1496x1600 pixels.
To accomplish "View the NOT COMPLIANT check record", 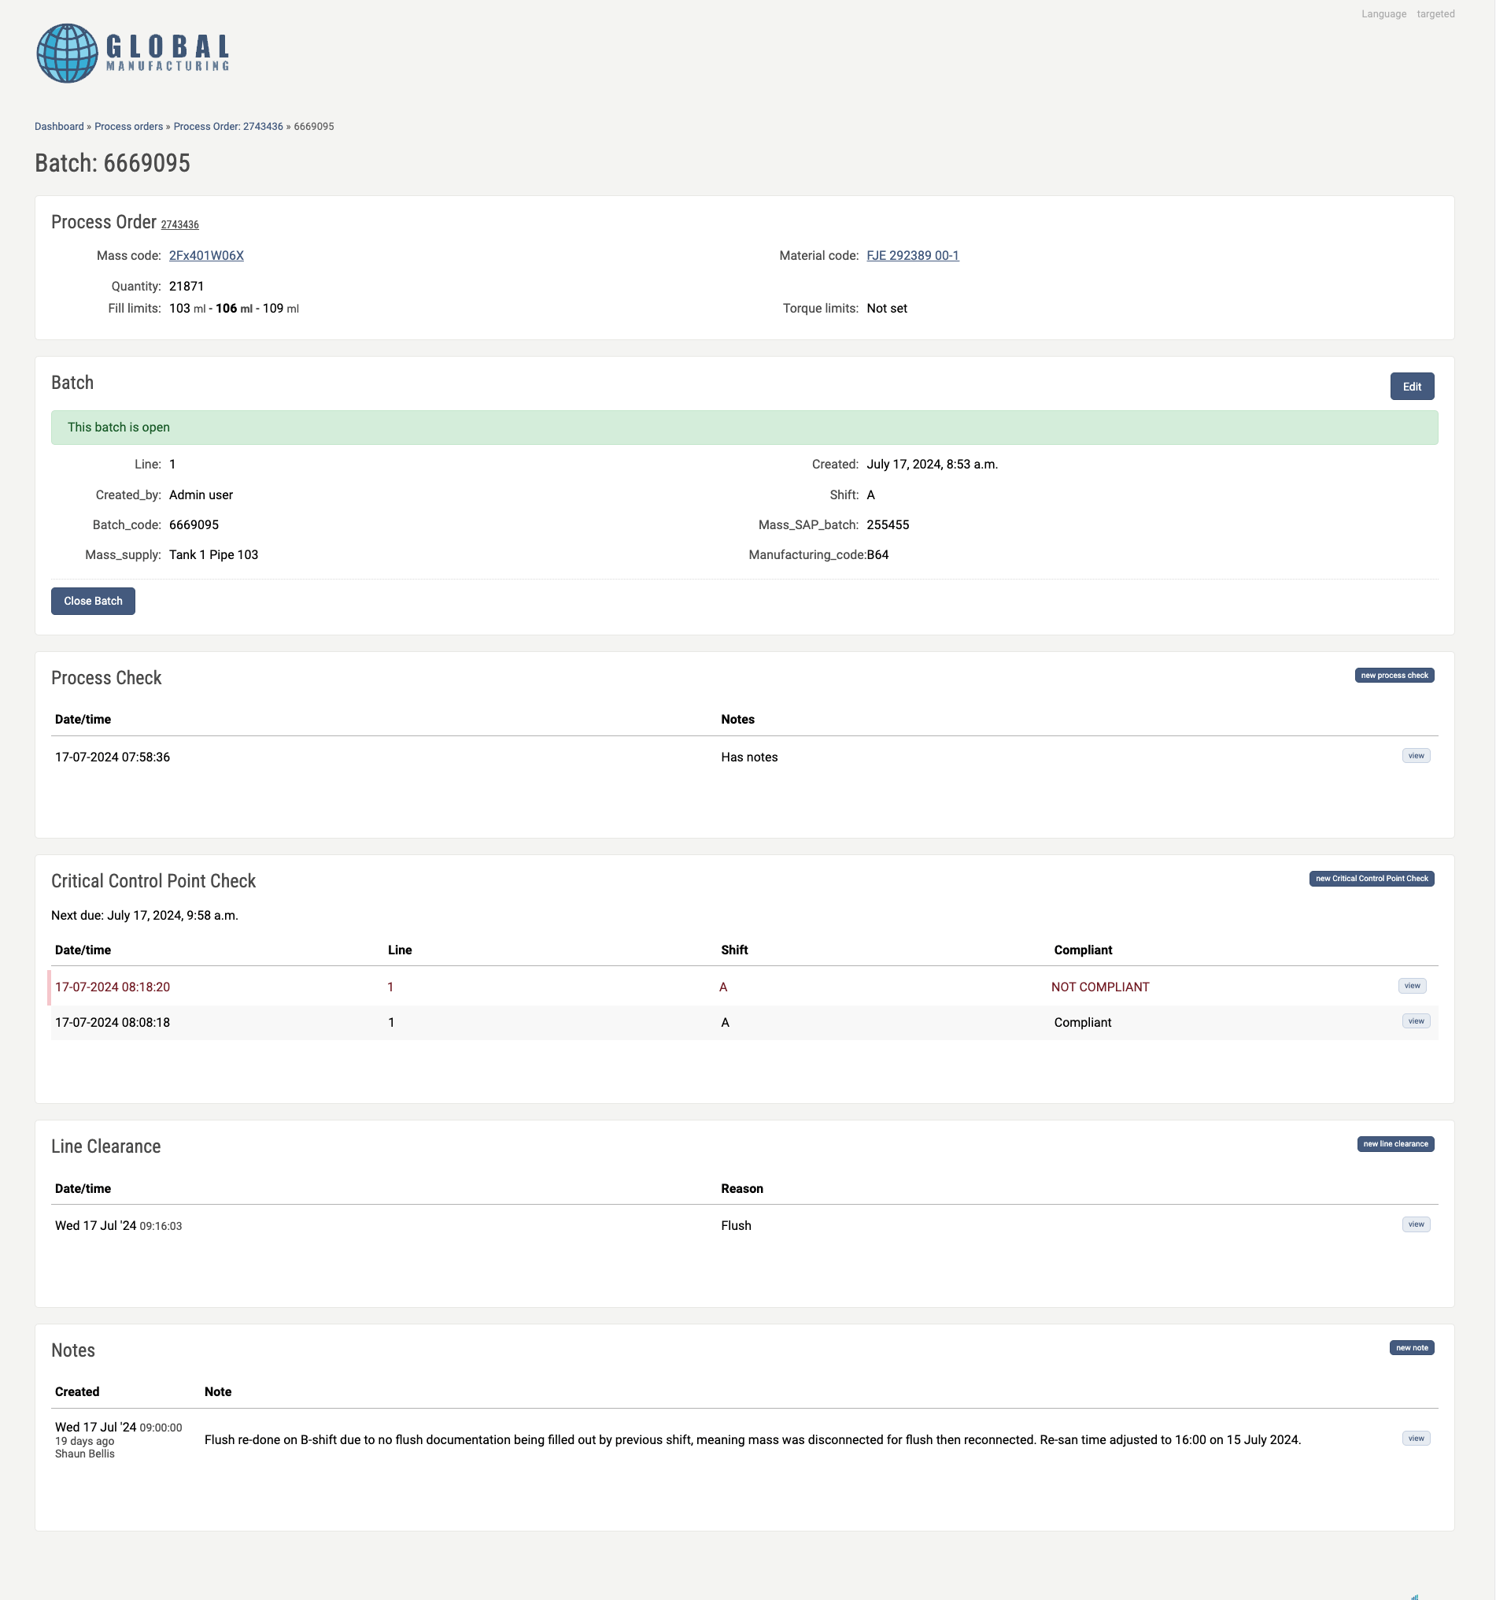I will tap(1412, 986).
